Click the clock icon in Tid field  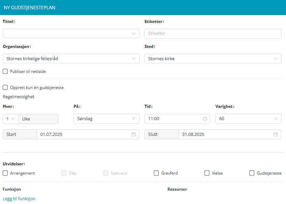tap(205, 119)
